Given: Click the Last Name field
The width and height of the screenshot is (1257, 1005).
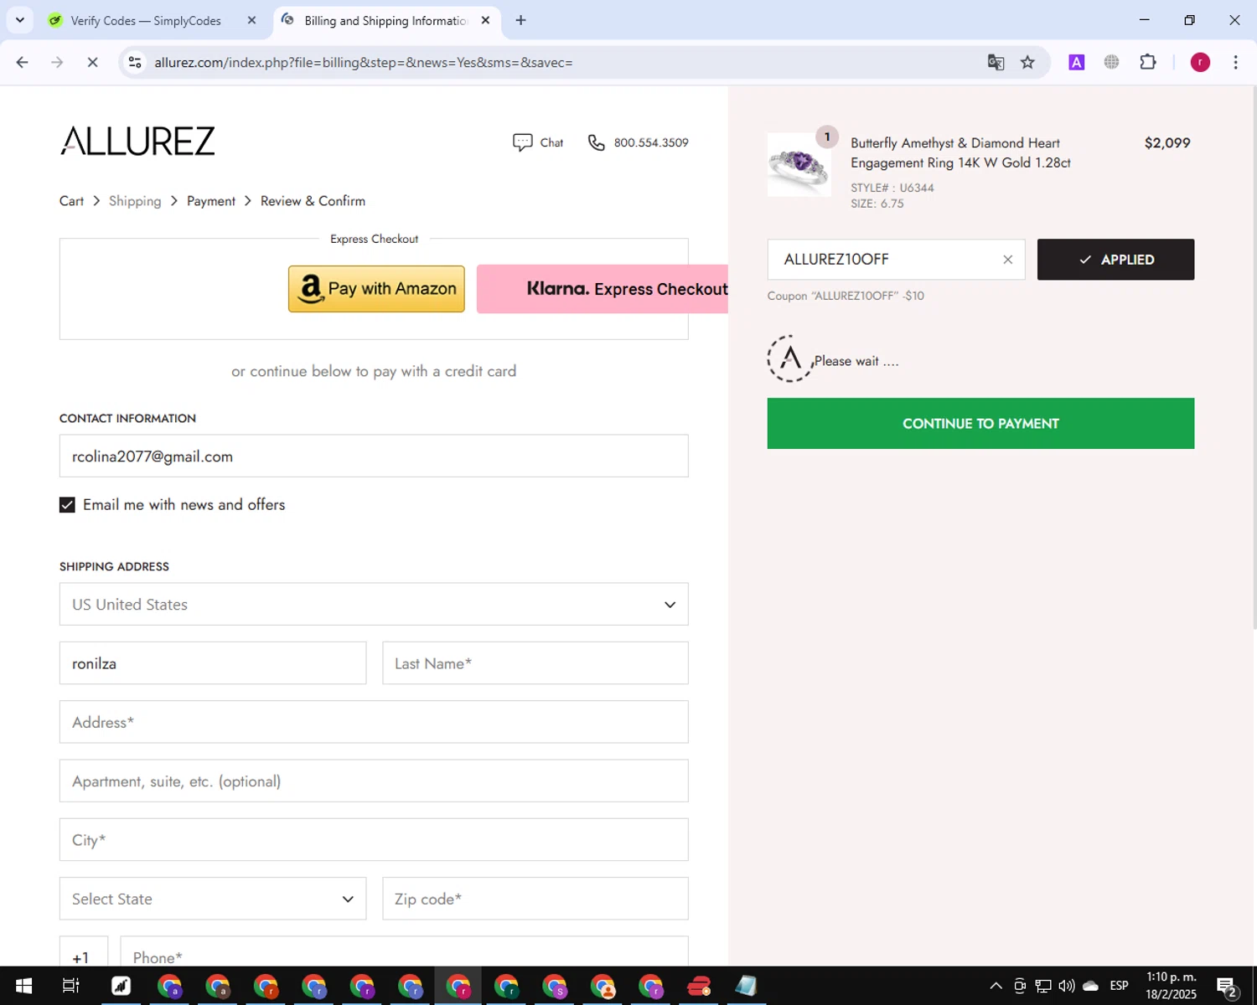Looking at the screenshot, I should pos(535,663).
